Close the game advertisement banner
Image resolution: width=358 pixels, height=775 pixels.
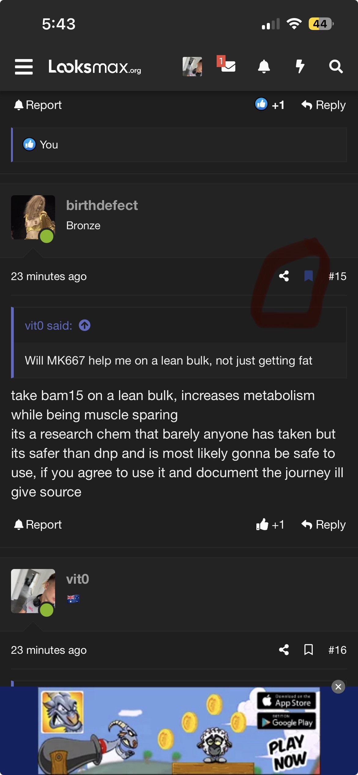tap(338, 687)
